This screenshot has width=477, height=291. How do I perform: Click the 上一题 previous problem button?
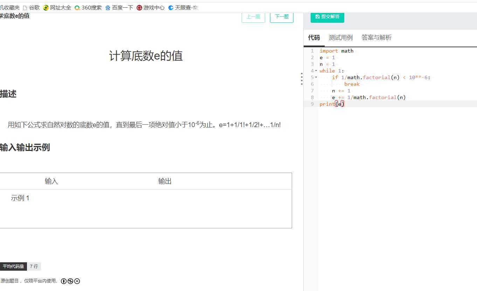point(253,16)
